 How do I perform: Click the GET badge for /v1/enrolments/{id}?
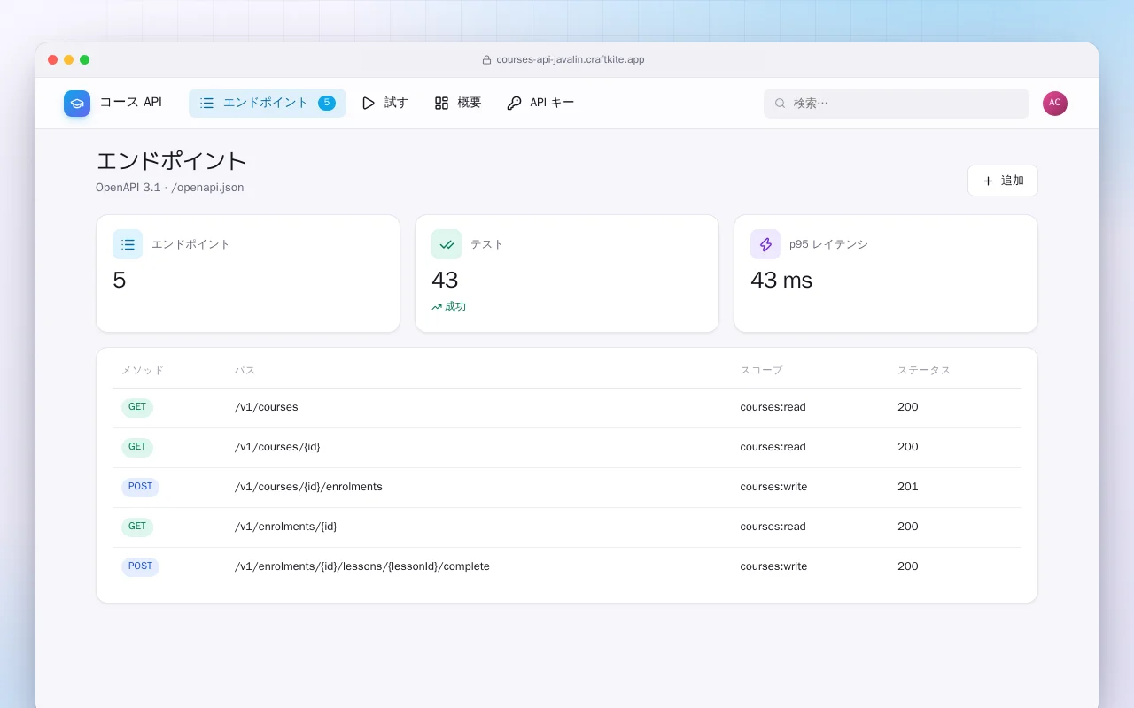tap(137, 527)
